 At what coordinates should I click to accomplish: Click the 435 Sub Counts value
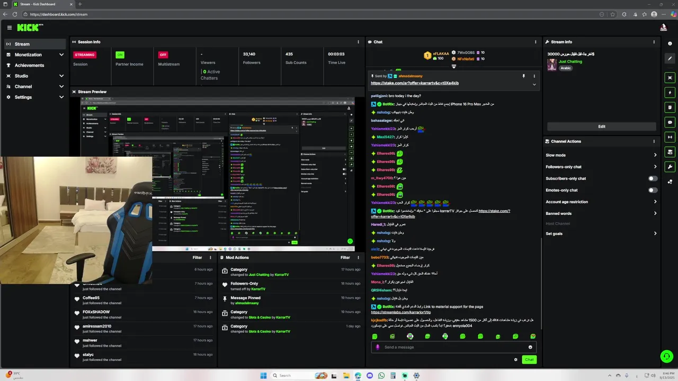click(x=289, y=54)
